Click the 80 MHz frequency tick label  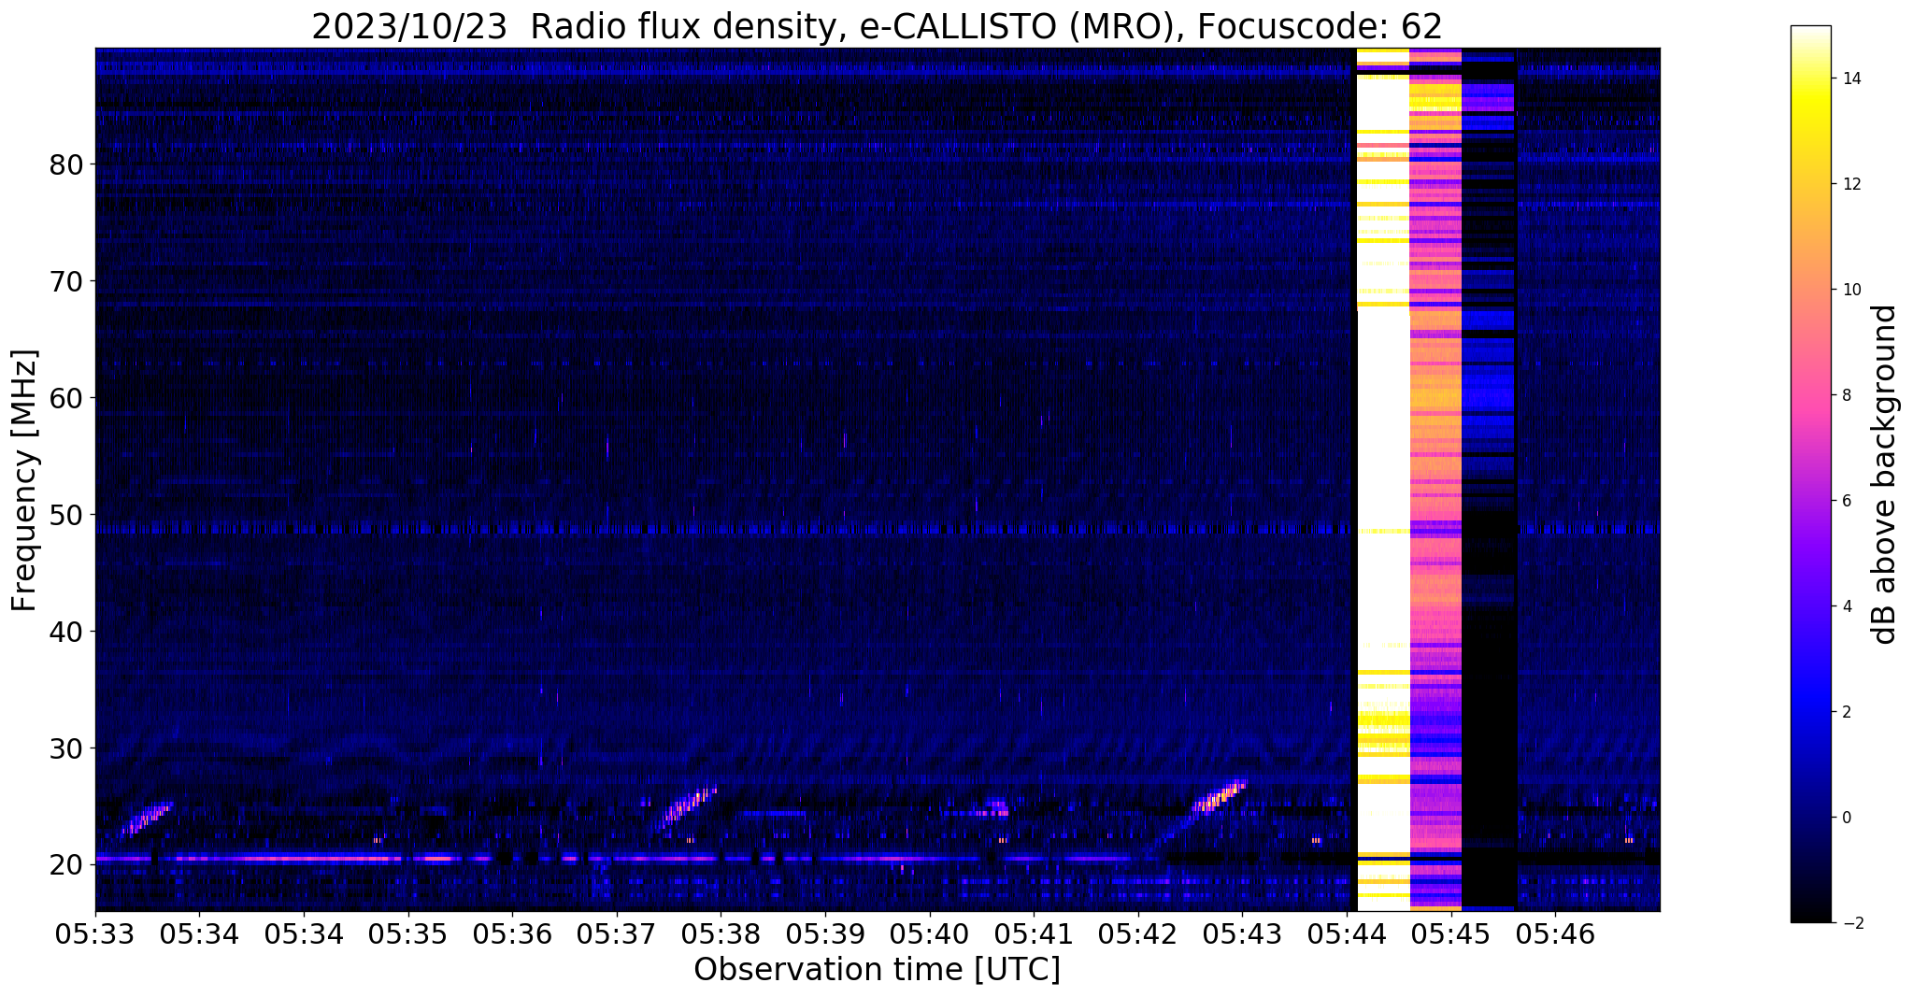click(66, 164)
